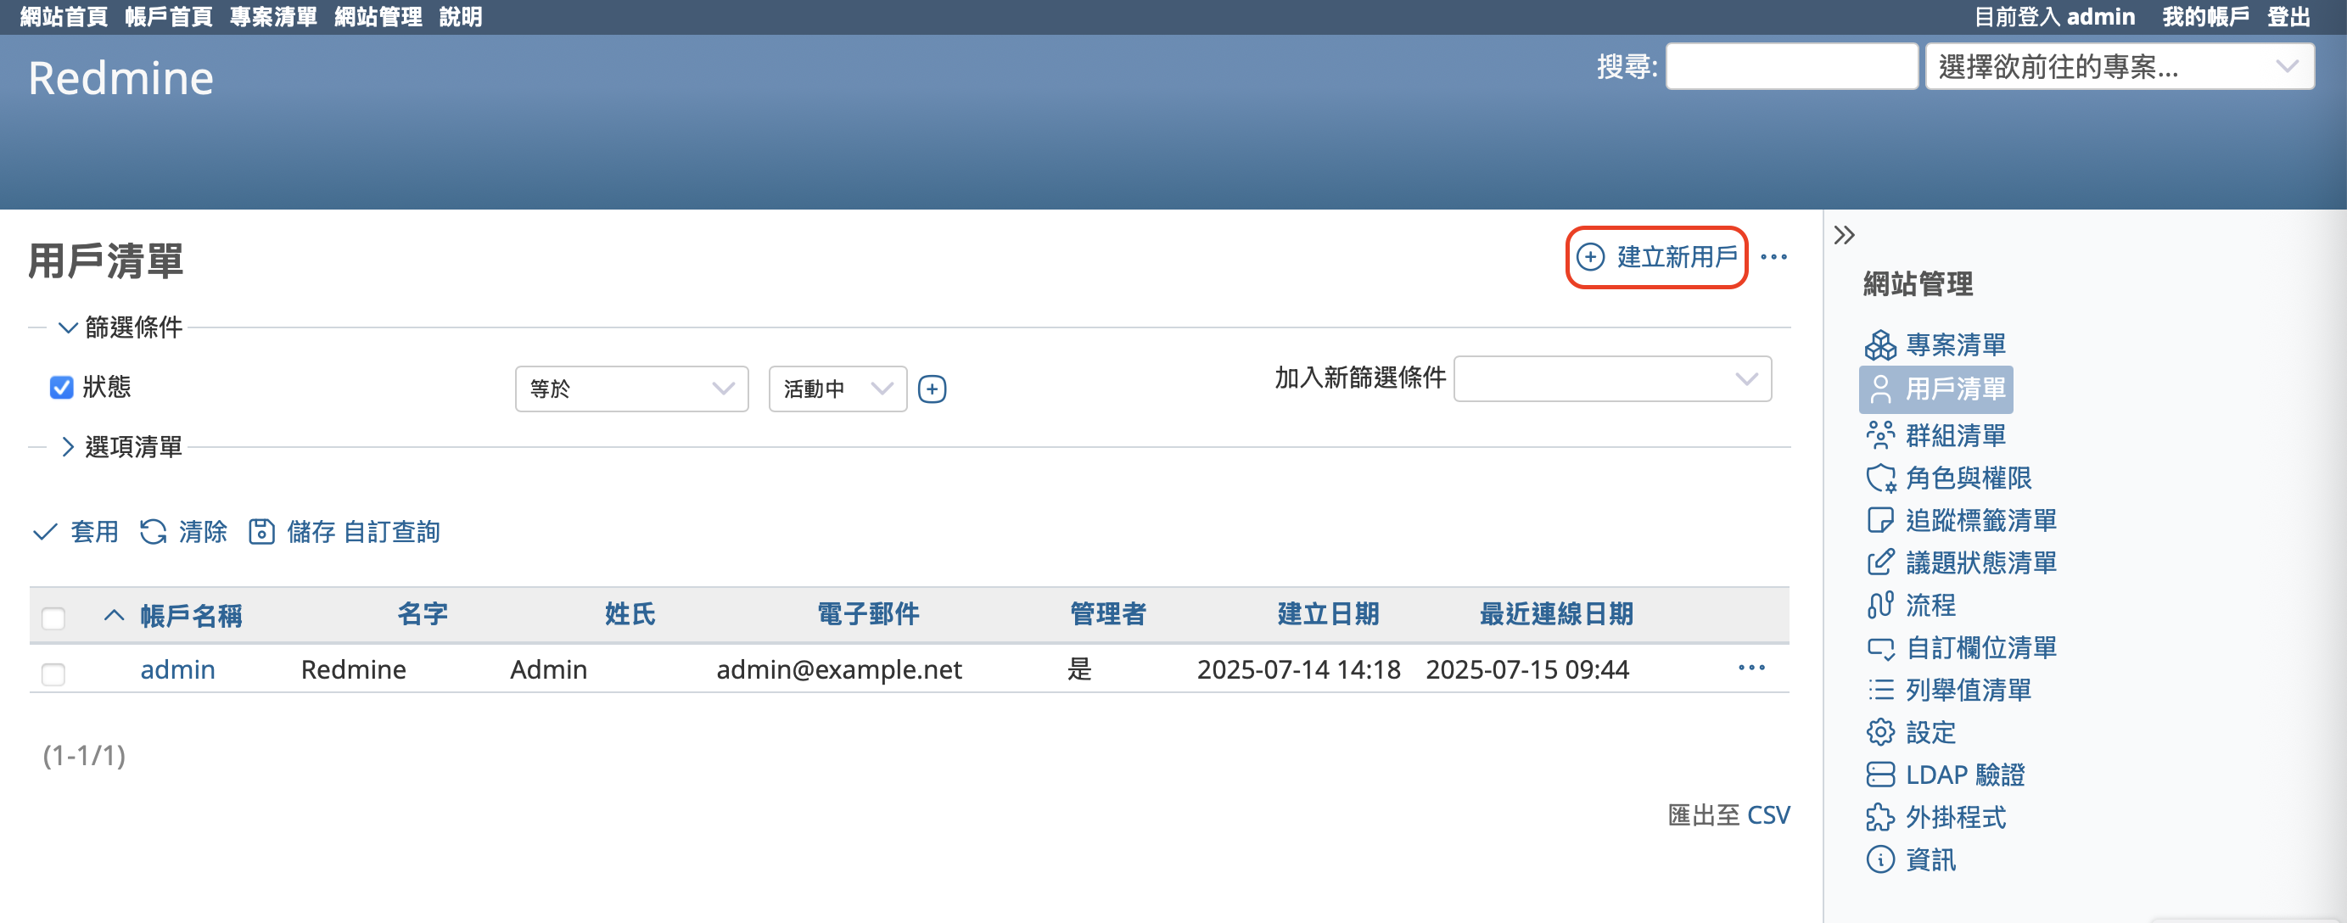
Task: Open actions menu for admin row
Action: pos(1751,668)
